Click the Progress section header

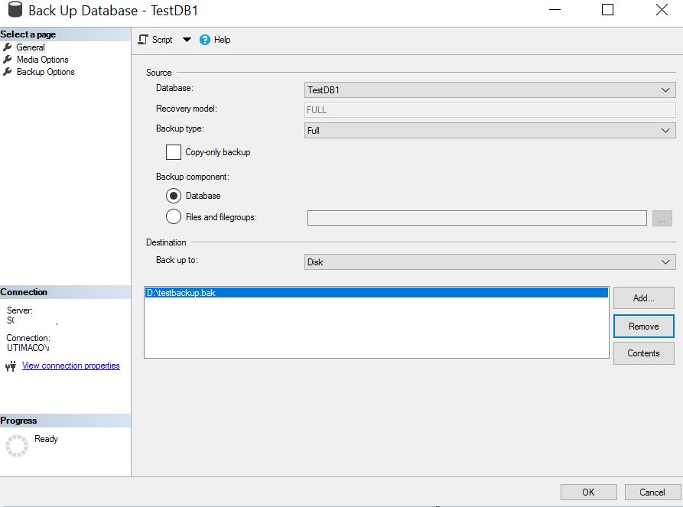65,421
